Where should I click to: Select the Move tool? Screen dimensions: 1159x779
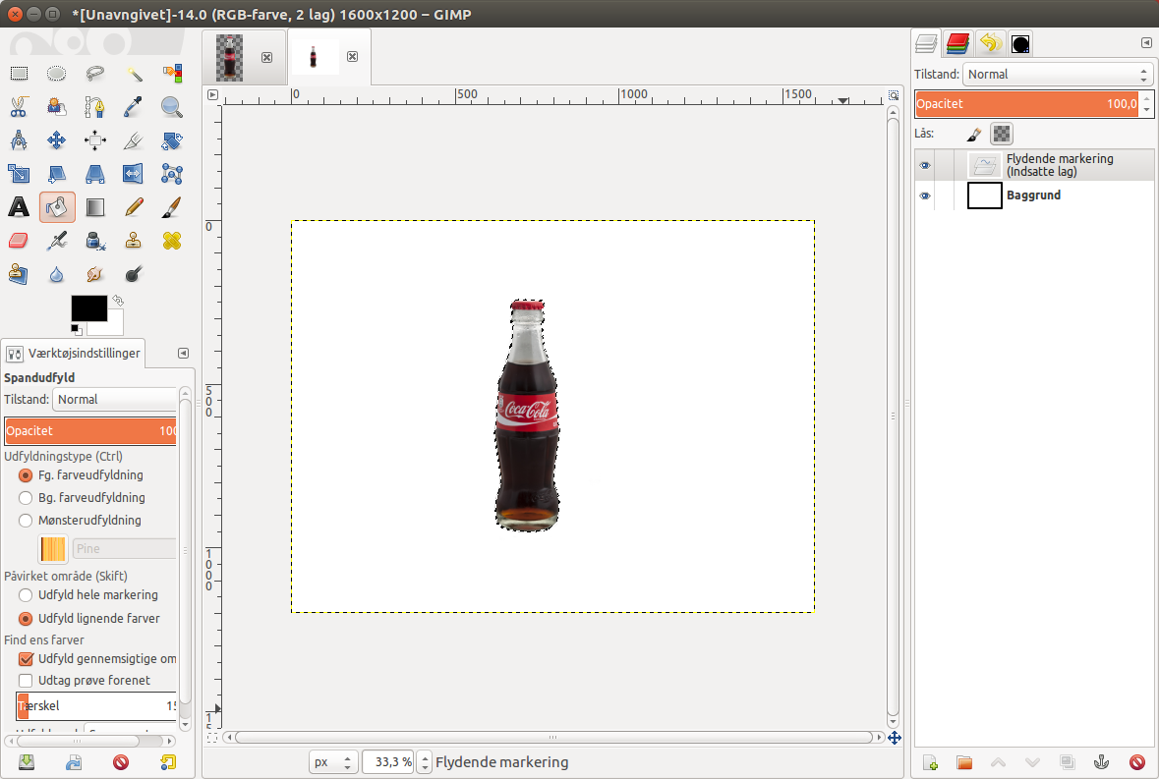coord(57,140)
